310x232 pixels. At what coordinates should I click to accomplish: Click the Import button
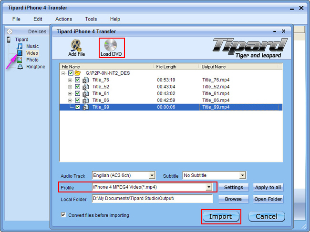pos(221,217)
